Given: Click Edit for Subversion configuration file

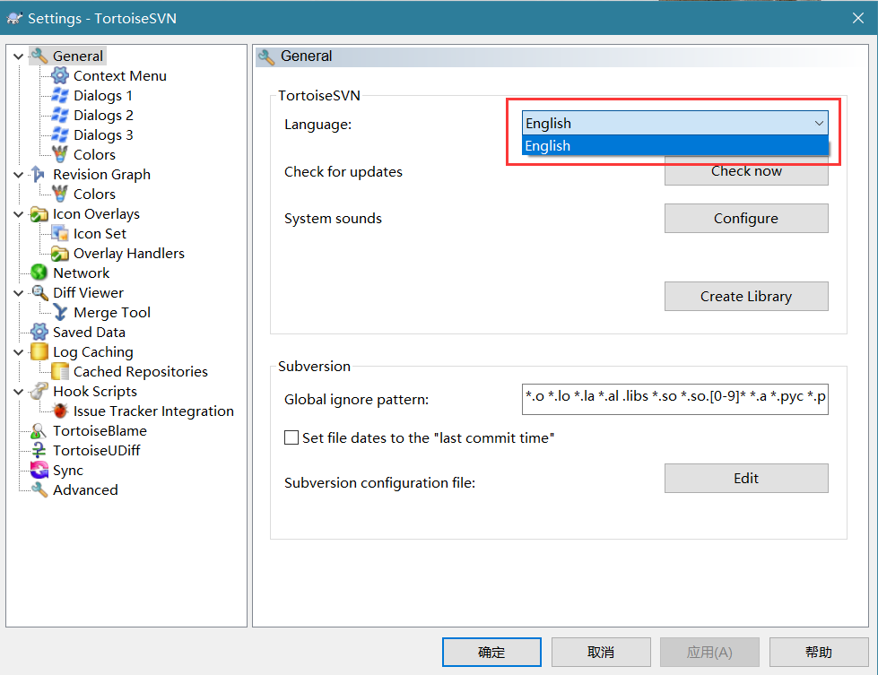Looking at the screenshot, I should click(746, 478).
